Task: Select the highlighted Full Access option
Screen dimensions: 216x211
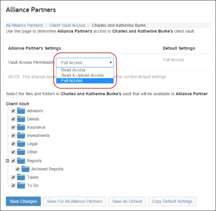Action: pyautogui.click(x=85, y=81)
